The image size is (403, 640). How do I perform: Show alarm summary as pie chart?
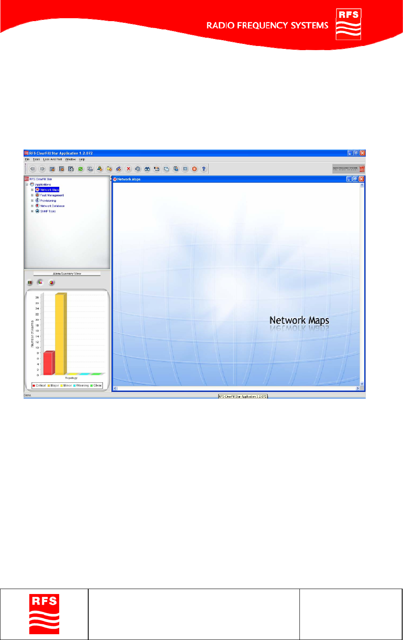tap(51, 283)
